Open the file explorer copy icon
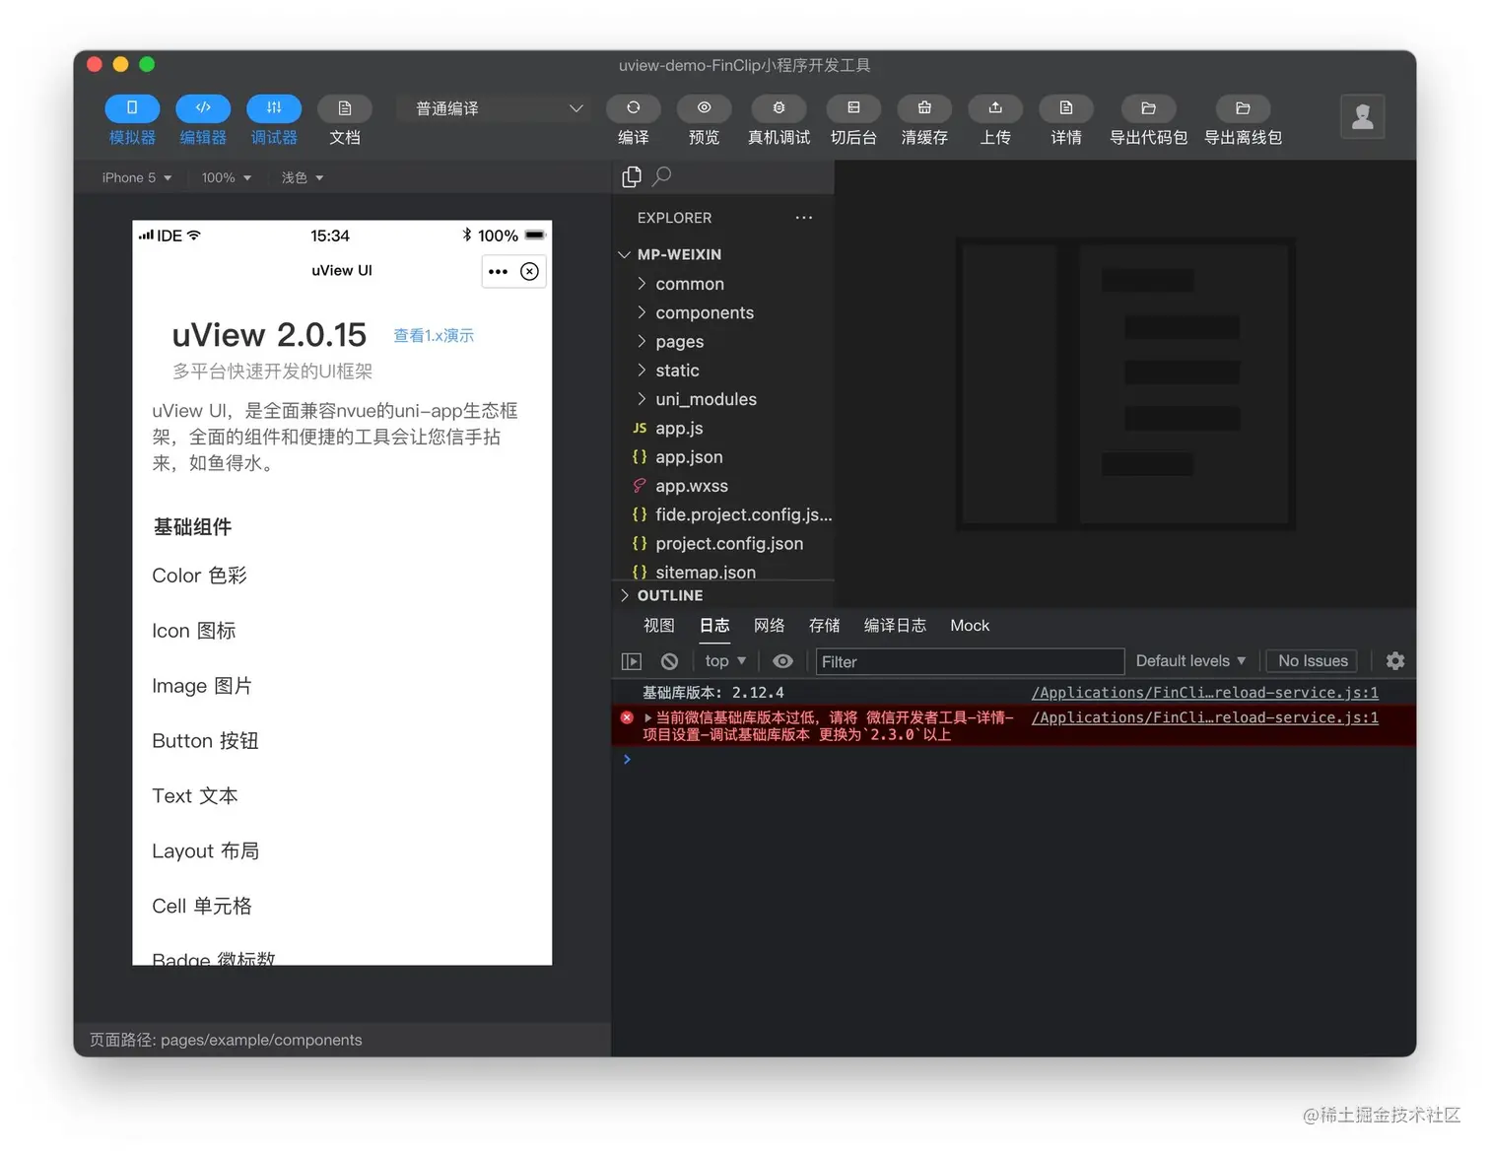Viewport: 1490px width, 1154px height. [632, 176]
